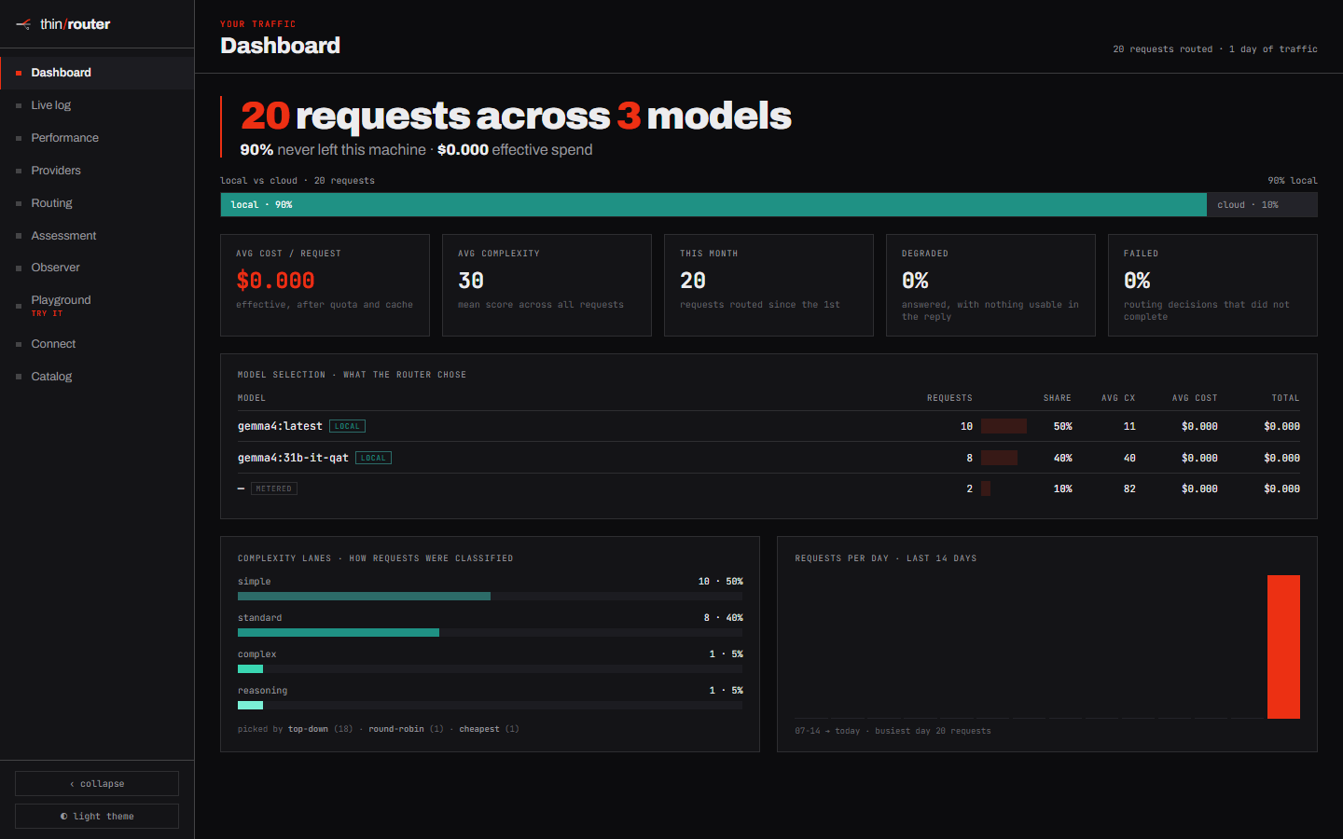Click today's red bar in requests chart

click(x=1283, y=647)
